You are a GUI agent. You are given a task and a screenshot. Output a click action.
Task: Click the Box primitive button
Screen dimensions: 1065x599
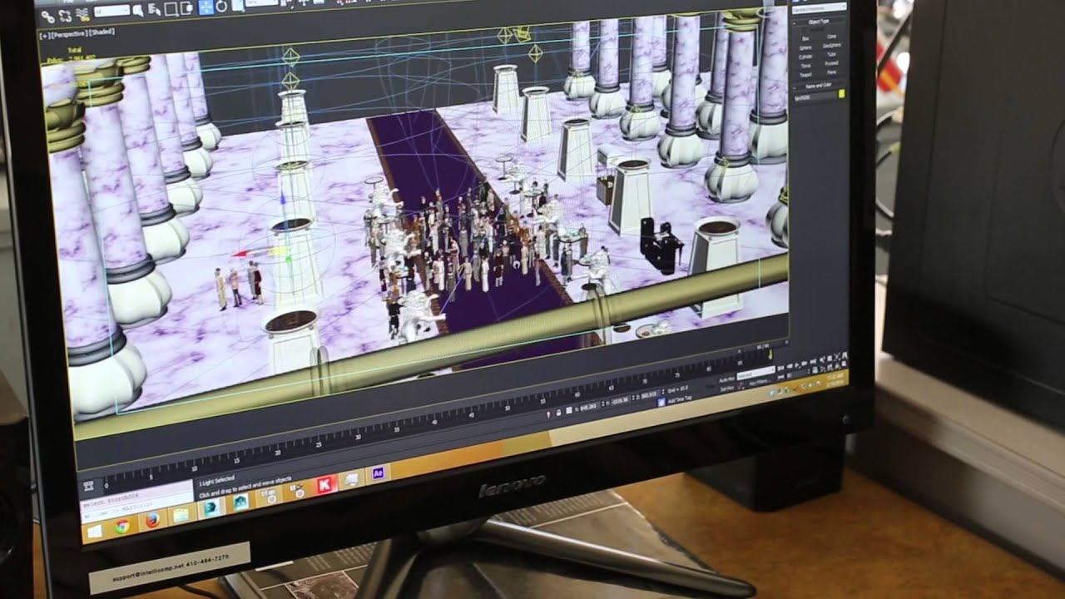[805, 38]
